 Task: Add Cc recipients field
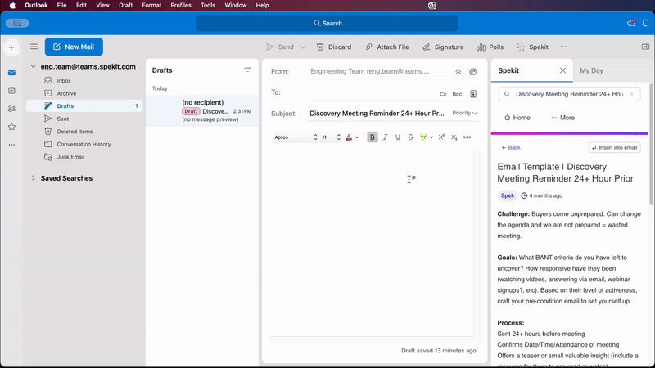443,94
